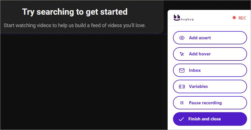This screenshot has height=130, width=251.
Task: Pause via the 'Pause recording' text
Action: 205,103
